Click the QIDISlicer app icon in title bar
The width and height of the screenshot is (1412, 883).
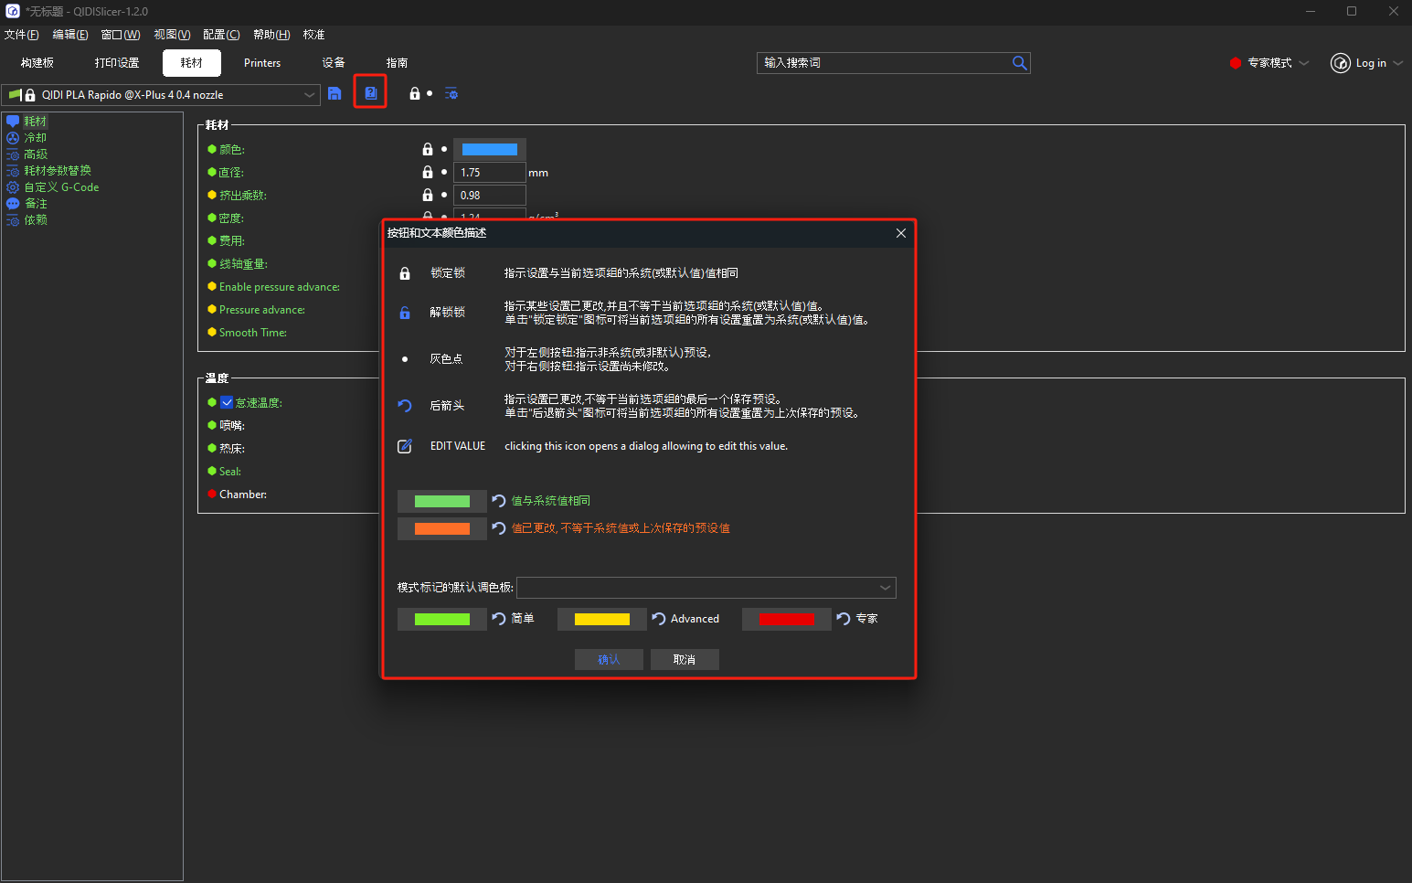(13, 11)
